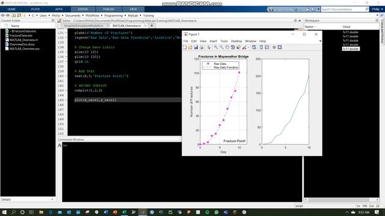Add new editor tab with plus button

(152, 25)
